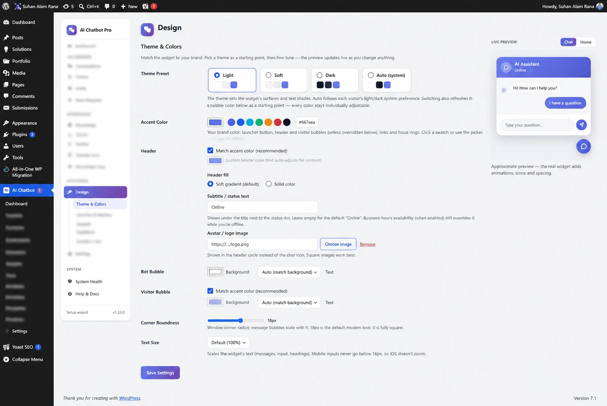Open Dashboard under AI Chatbot submenu
Viewport: 607px width, 406px height.
pyautogui.click(x=17, y=204)
